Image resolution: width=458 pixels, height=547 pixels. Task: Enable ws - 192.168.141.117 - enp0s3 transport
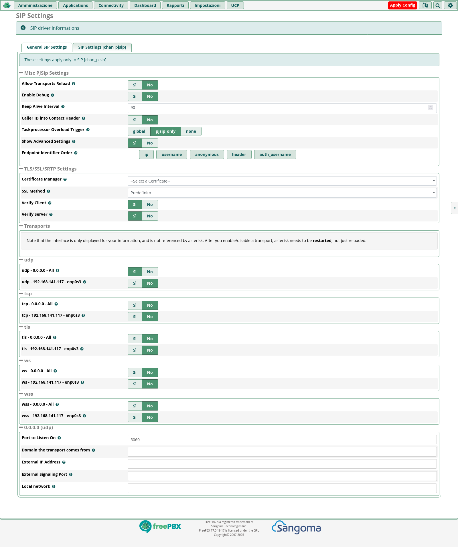pos(135,384)
